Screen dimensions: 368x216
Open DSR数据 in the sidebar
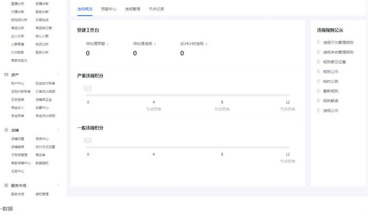point(17,52)
